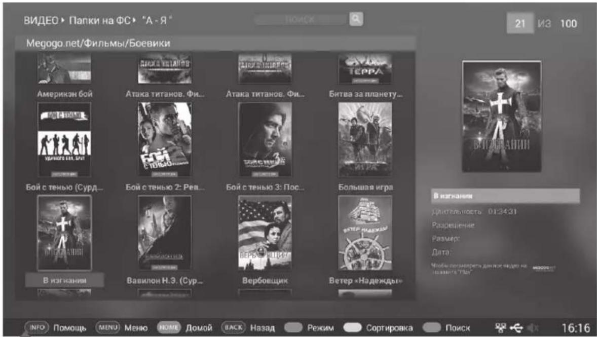Open Битва за планету movie poster

click(365, 68)
